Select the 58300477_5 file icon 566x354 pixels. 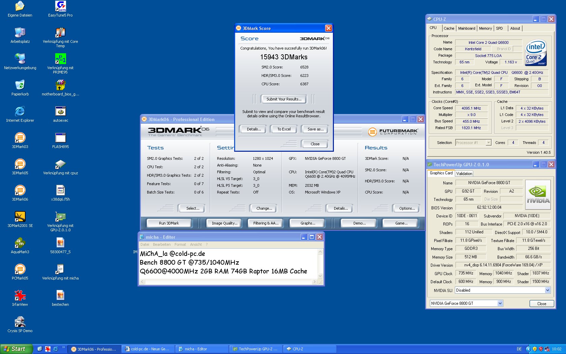point(60,246)
